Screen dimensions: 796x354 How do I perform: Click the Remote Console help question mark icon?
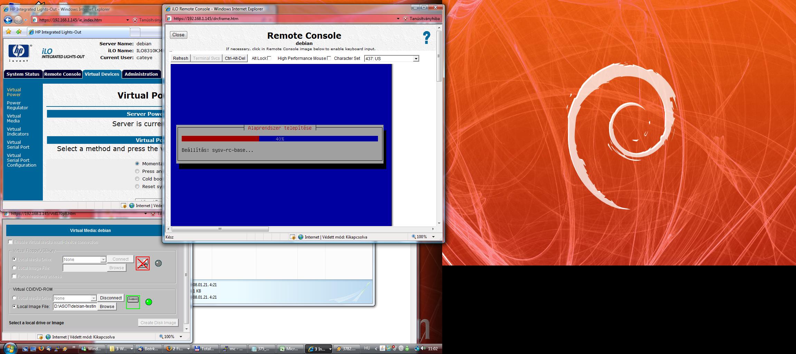(427, 38)
